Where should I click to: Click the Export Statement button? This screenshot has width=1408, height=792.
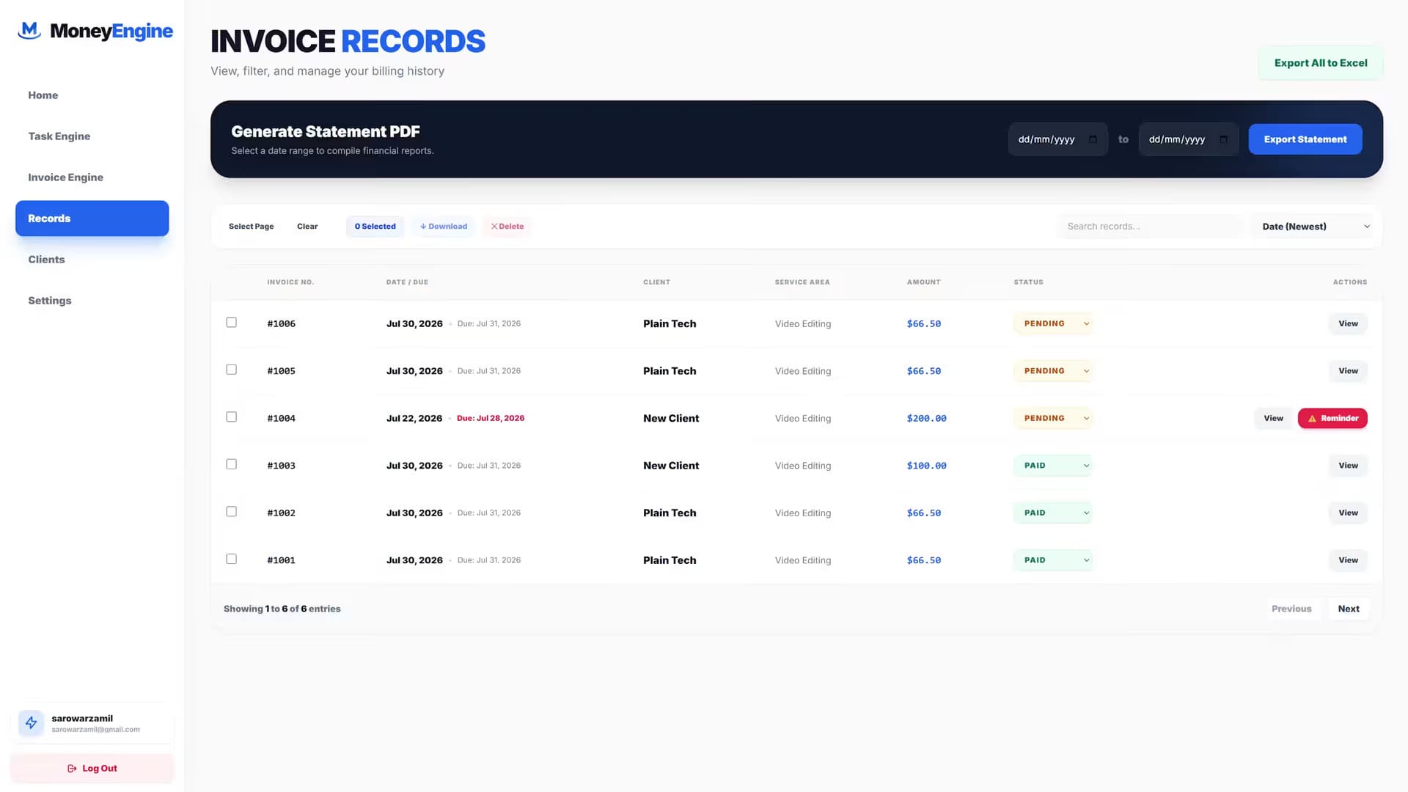(1305, 139)
